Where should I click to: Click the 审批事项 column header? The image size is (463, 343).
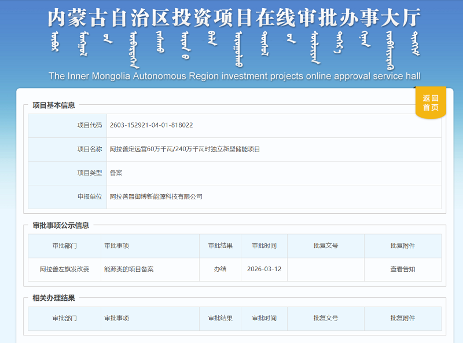115,245
